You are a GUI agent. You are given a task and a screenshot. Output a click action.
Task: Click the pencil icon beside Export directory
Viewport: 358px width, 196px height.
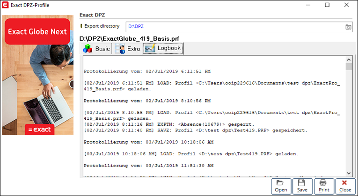pyautogui.click(x=81, y=26)
